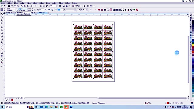Expand the launch application dropdown arrow
Viewport: 194px width, 109px height.
coord(94,6)
